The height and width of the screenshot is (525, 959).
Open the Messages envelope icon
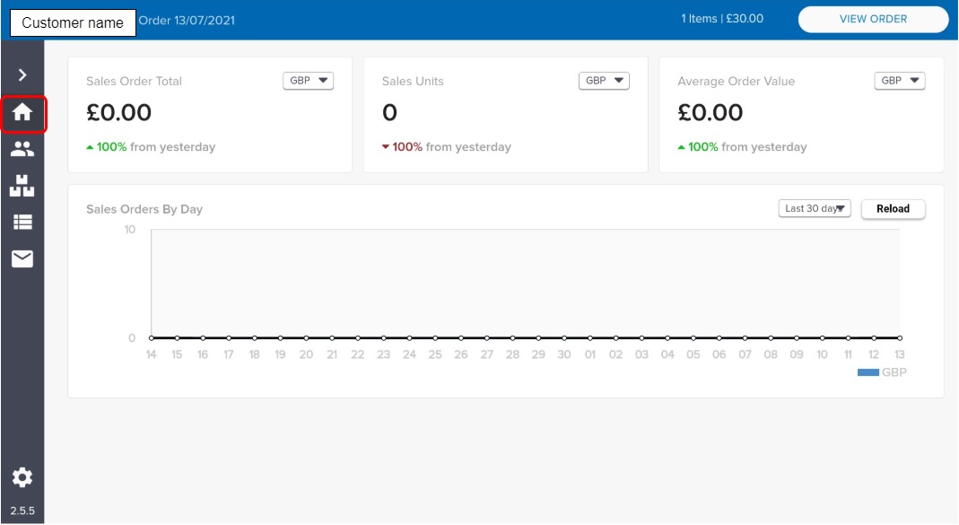click(22, 259)
